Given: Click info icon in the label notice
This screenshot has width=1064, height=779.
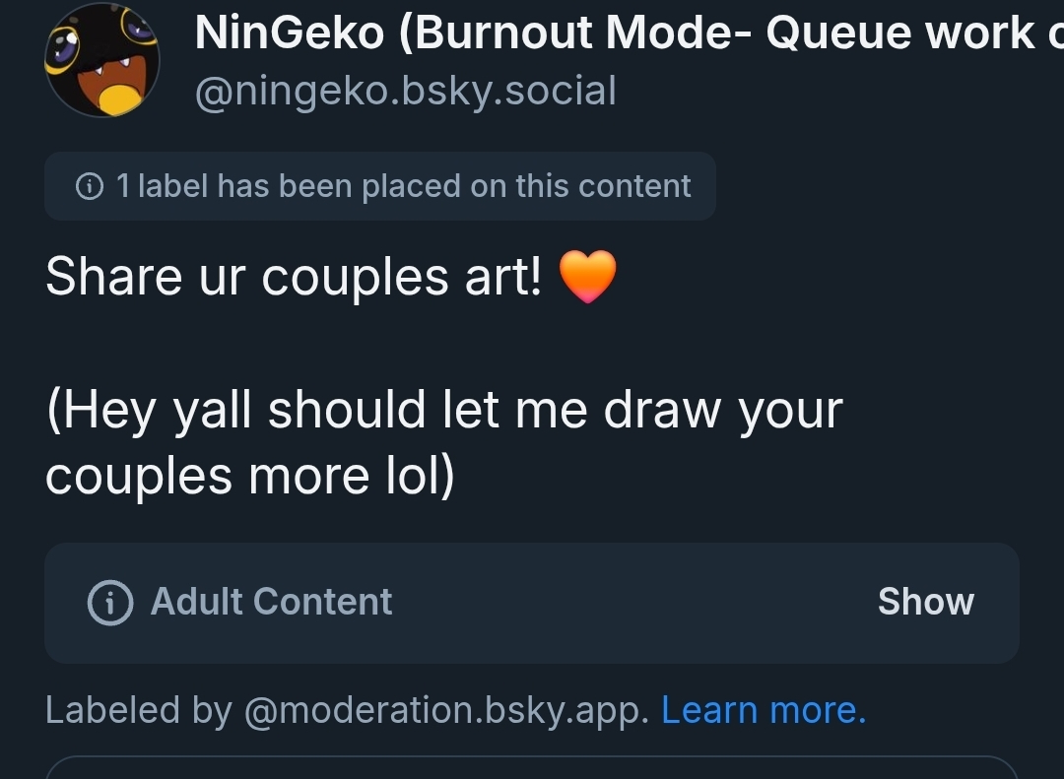Looking at the screenshot, I should [x=90, y=186].
